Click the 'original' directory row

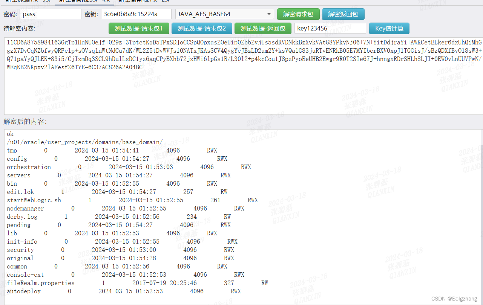(x=121, y=258)
